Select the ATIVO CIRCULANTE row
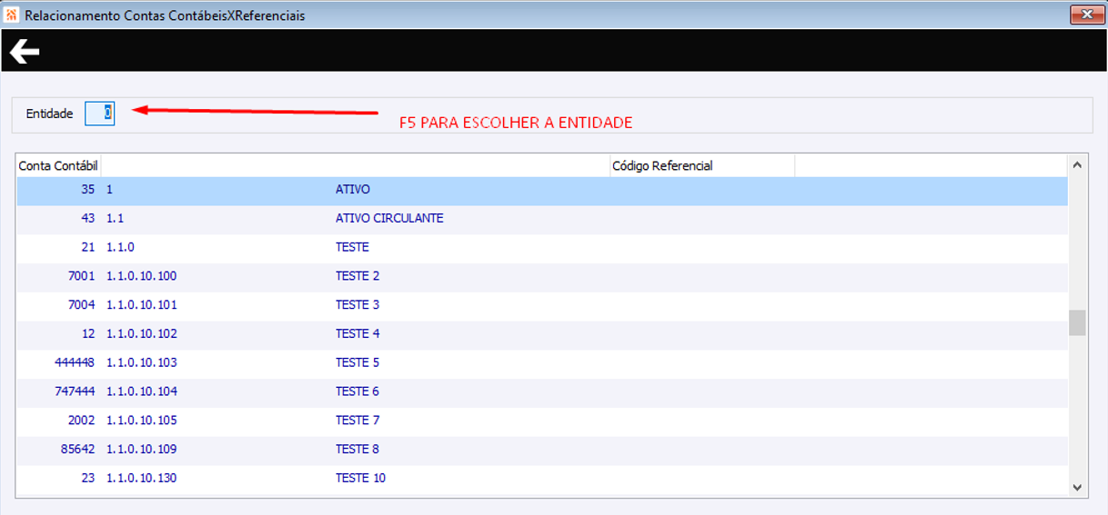The image size is (1108, 515). [542, 219]
